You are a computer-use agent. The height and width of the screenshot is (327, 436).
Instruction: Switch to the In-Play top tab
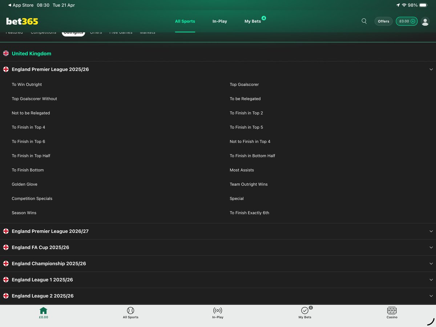point(220,21)
